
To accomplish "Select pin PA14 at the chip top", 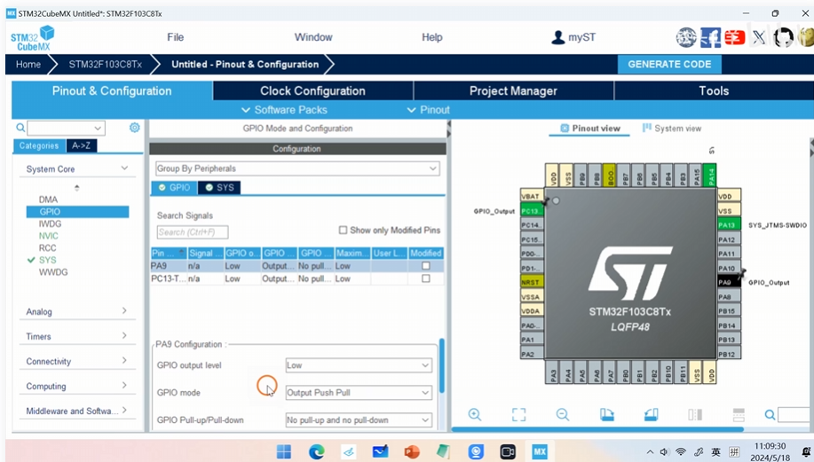I will pos(709,175).
